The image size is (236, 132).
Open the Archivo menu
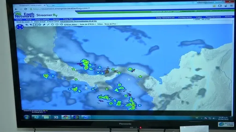click(228, 17)
